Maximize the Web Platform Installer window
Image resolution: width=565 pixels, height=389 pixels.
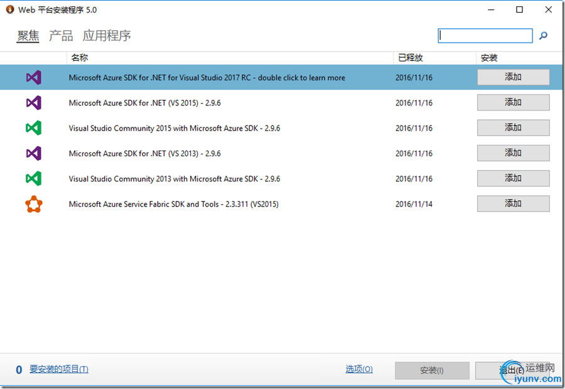[519, 10]
